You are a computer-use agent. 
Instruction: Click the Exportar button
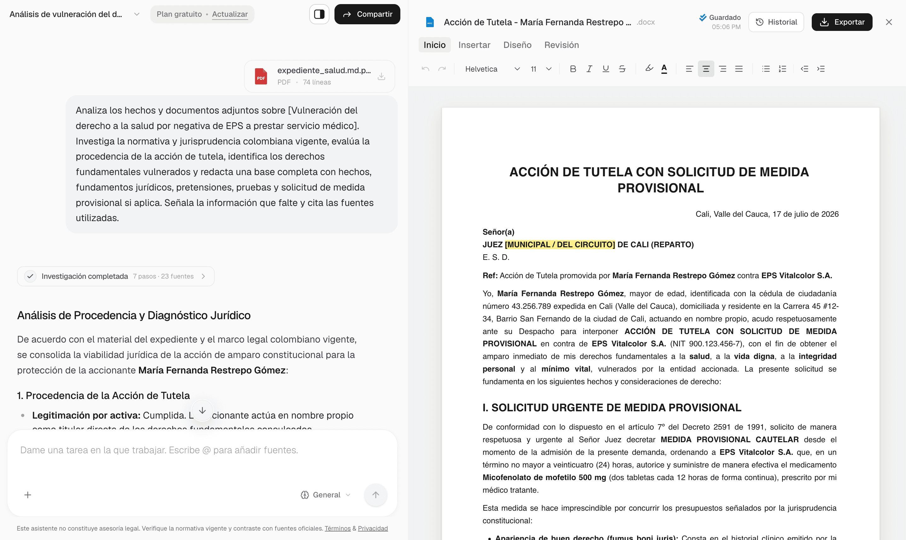(842, 22)
